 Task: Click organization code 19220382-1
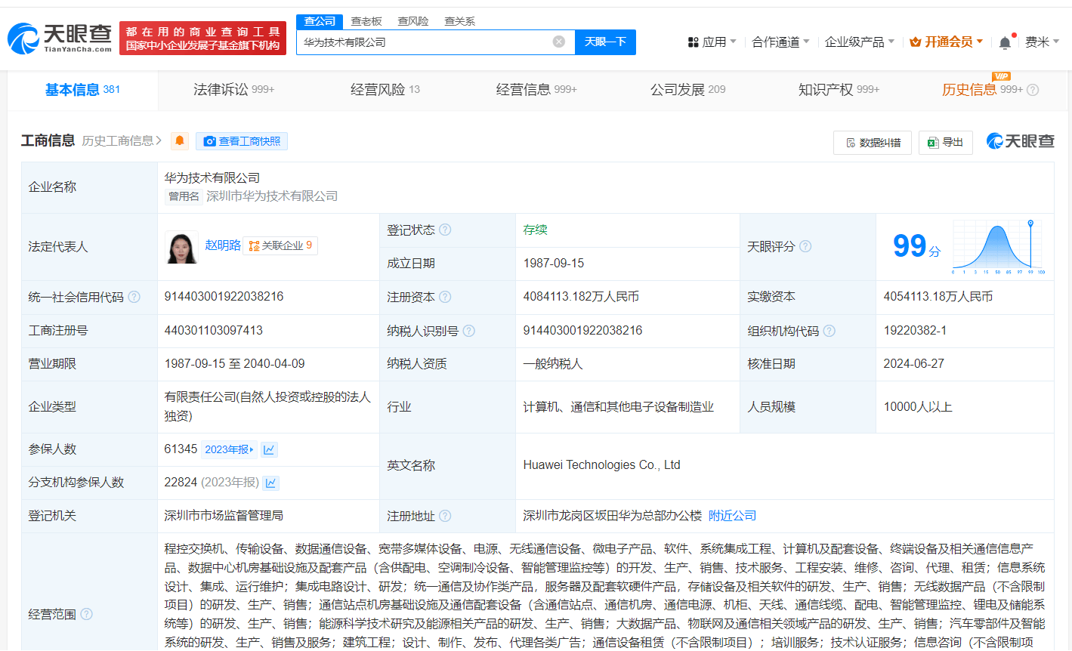pyautogui.click(x=915, y=331)
